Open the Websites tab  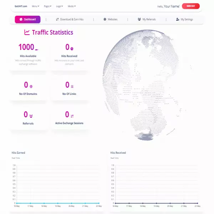tap(110, 19)
